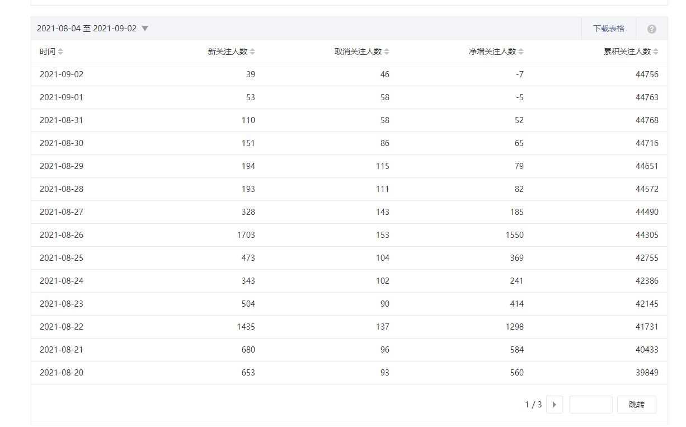Focus the page number input box

coord(590,405)
